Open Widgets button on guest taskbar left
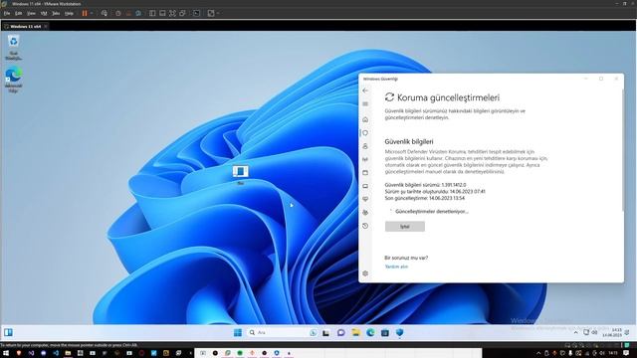 tap(8, 332)
